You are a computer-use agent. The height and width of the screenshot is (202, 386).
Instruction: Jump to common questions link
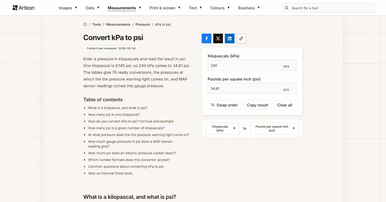(x=126, y=166)
